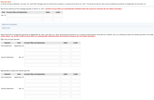154x100 pixels.
Task: Select the Mar. 31 mortgage entry first debit field
Action: pos(48,16)
